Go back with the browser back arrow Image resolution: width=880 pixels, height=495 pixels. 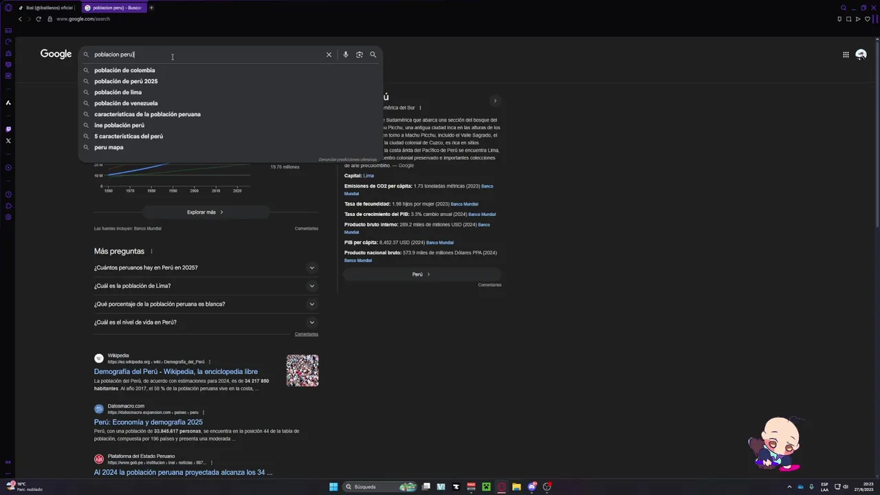(20, 19)
